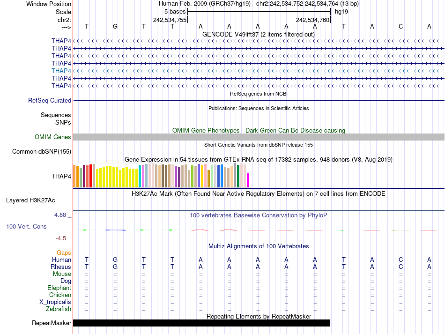This screenshot has height=334, width=445.
Task: Click the light-blue highlighted THAP4 transcript label
Action: pos(61,71)
